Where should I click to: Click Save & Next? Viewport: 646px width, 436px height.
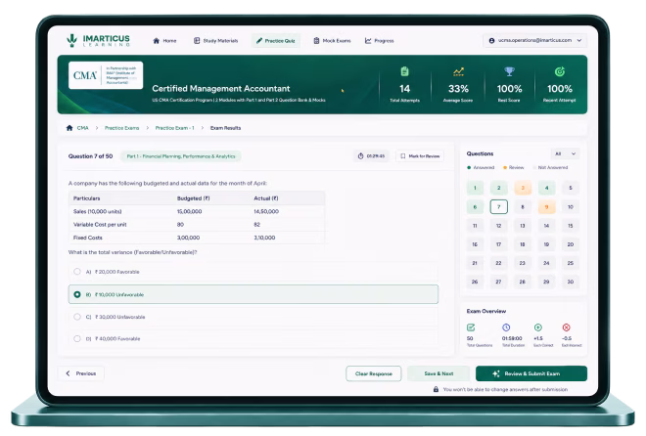tap(438, 373)
